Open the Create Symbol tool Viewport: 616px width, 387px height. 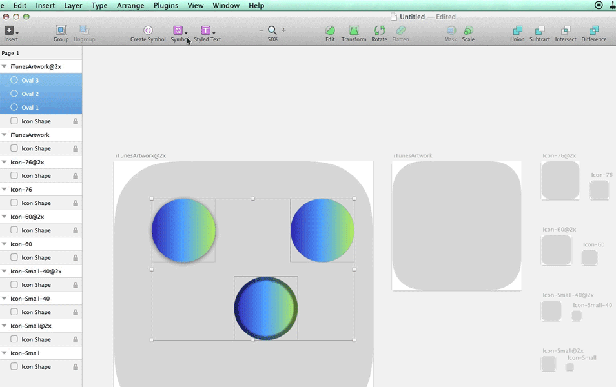point(148,30)
